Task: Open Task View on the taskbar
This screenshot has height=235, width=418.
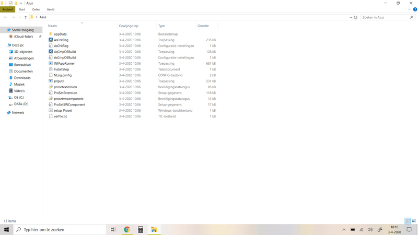Action: (x=113, y=229)
